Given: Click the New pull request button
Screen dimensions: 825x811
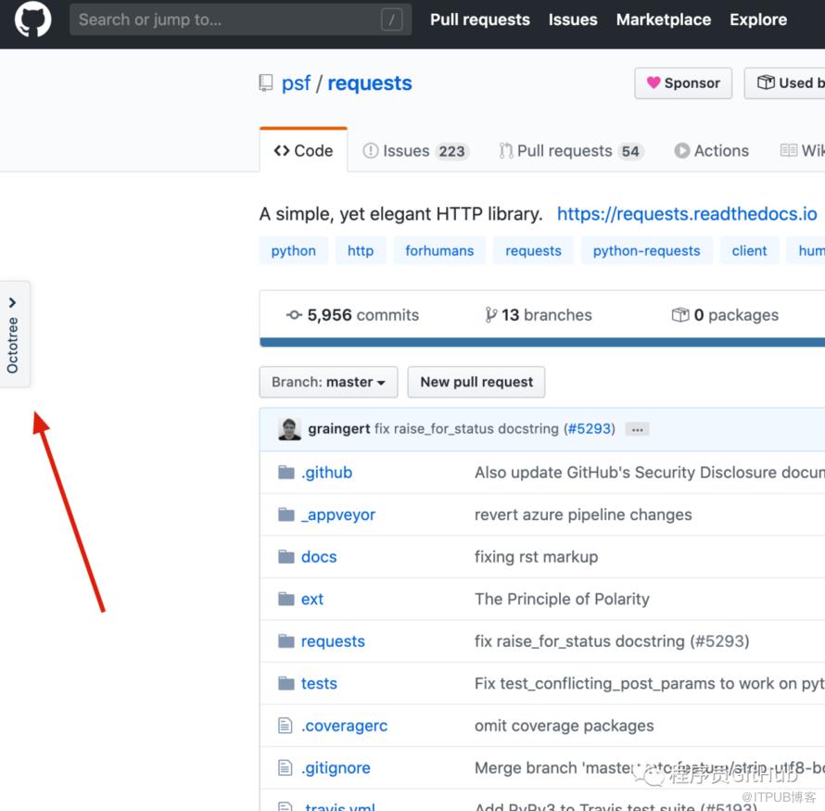Looking at the screenshot, I should pyautogui.click(x=476, y=382).
